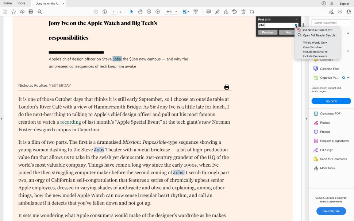
Task: Select the Jony Ive document tab
Action: (48, 3)
